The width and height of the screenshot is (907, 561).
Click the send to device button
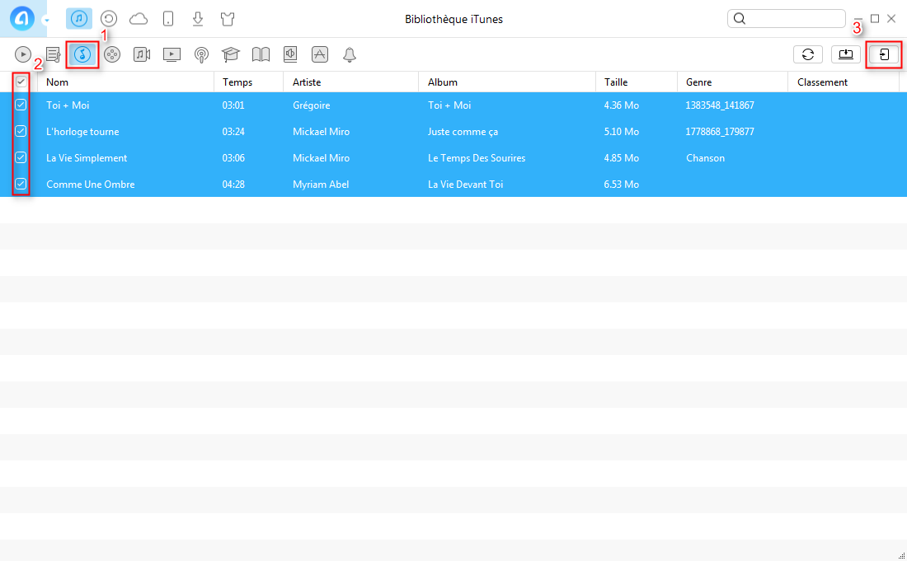tap(884, 54)
